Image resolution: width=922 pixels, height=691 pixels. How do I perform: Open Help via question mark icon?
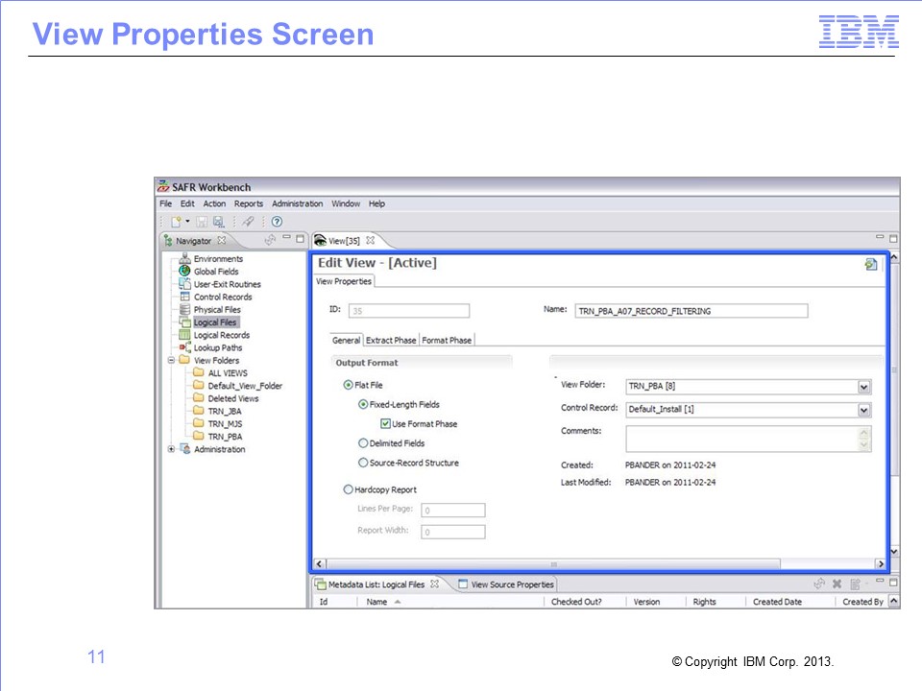pyautogui.click(x=277, y=222)
